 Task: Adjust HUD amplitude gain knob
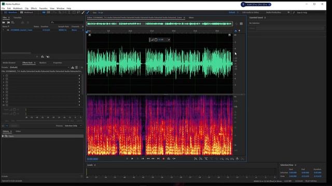(x=156, y=40)
